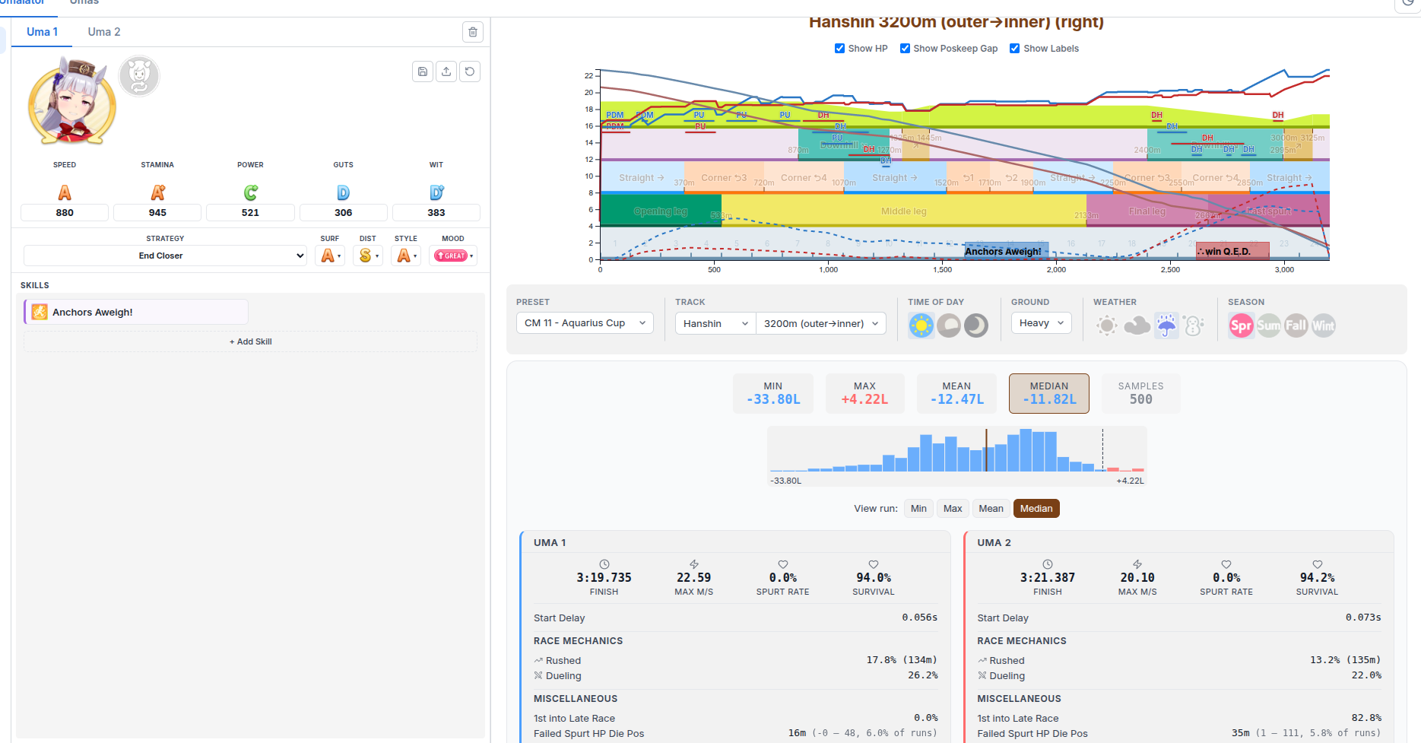Image resolution: width=1421 pixels, height=743 pixels.
Task: Click the Stamina stat field showing 945
Action: [x=157, y=213]
